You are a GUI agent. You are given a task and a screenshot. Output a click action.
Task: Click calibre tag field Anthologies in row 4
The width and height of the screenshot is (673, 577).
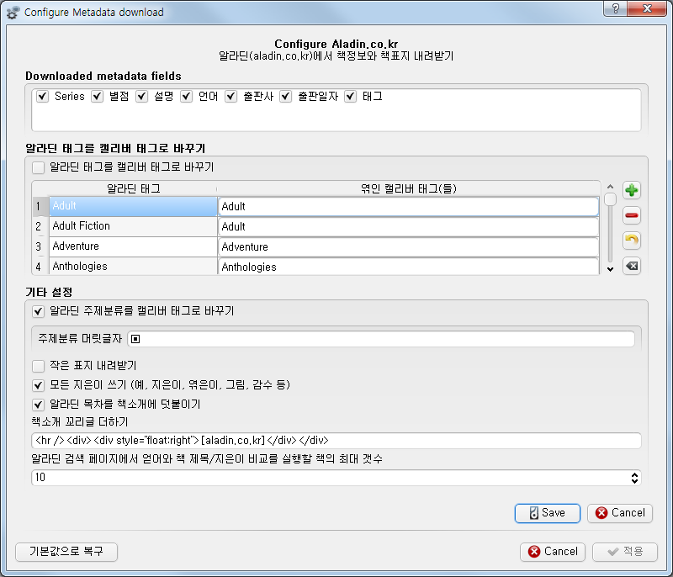click(x=408, y=267)
